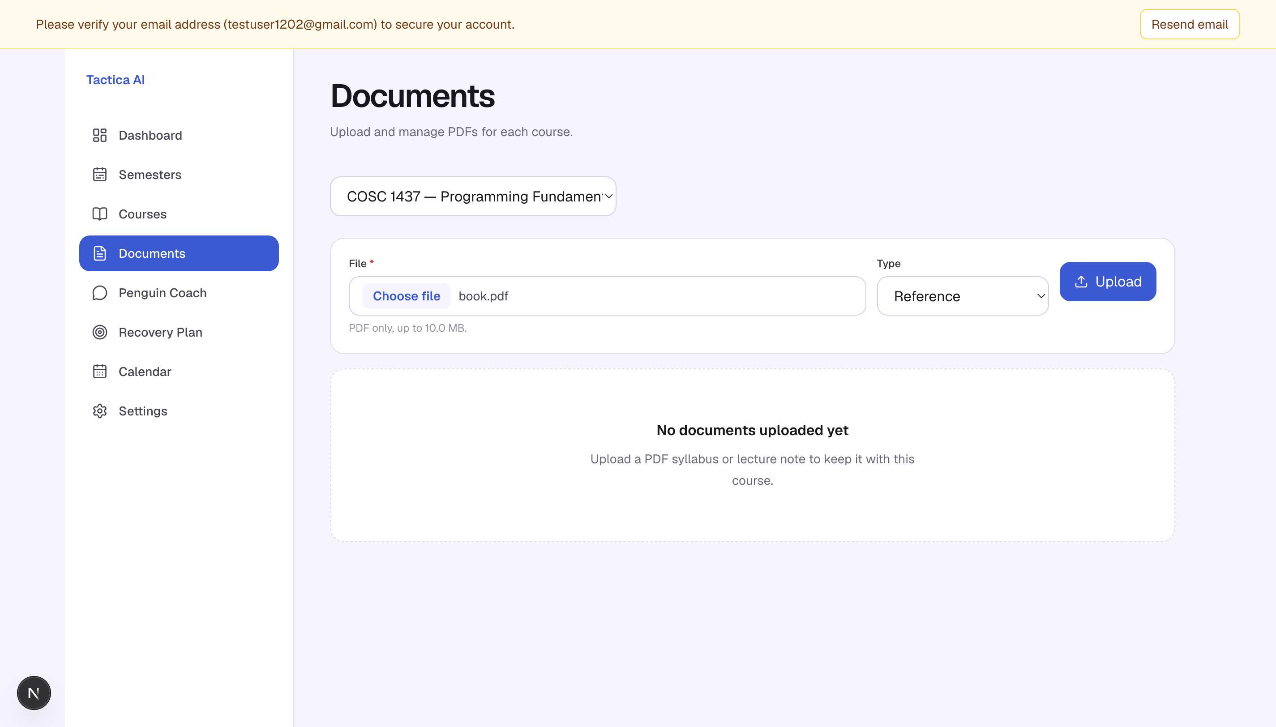This screenshot has height=727, width=1276.
Task: Click the Semesters calendar icon
Action: (100, 175)
